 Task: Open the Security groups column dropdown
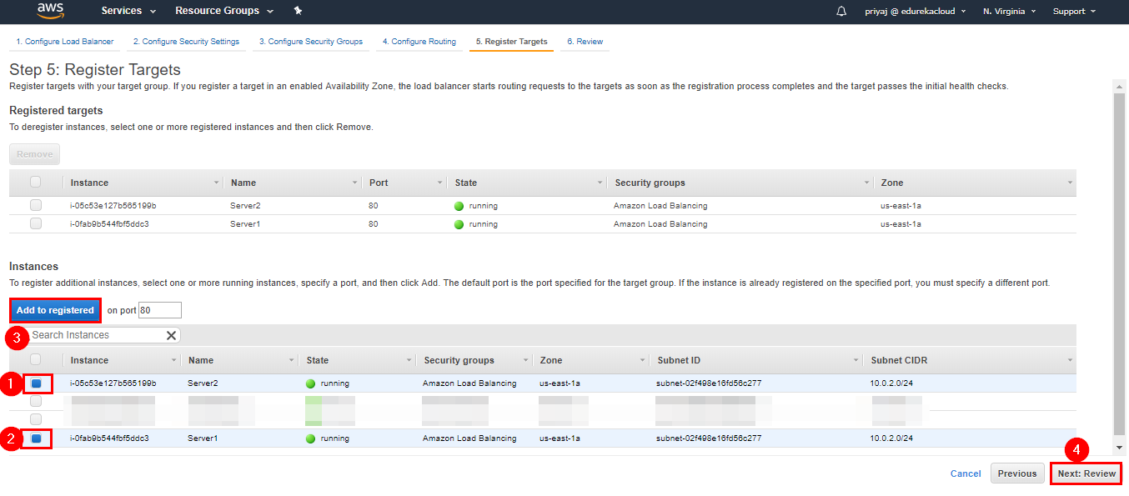pyautogui.click(x=525, y=360)
